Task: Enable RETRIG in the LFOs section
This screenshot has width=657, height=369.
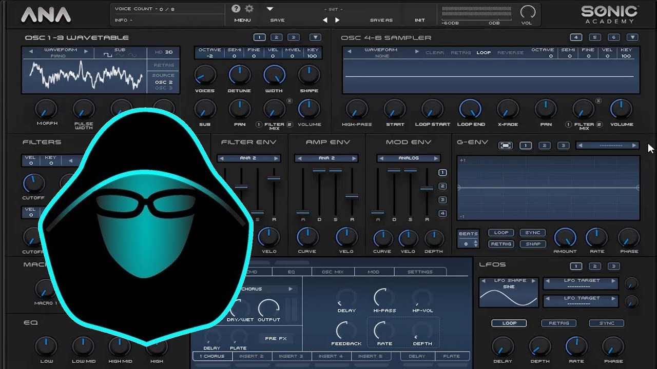Action: tap(559, 323)
